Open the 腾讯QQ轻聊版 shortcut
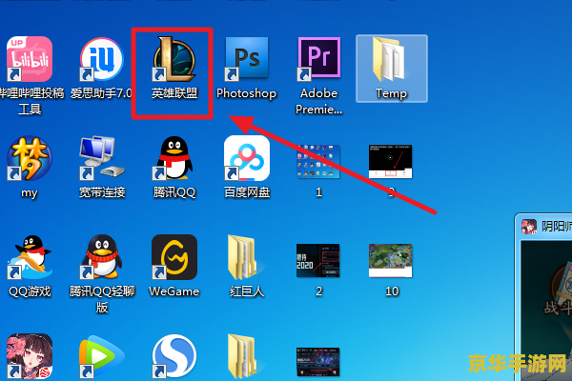Viewport: 572px width, 381px height. [x=102, y=257]
